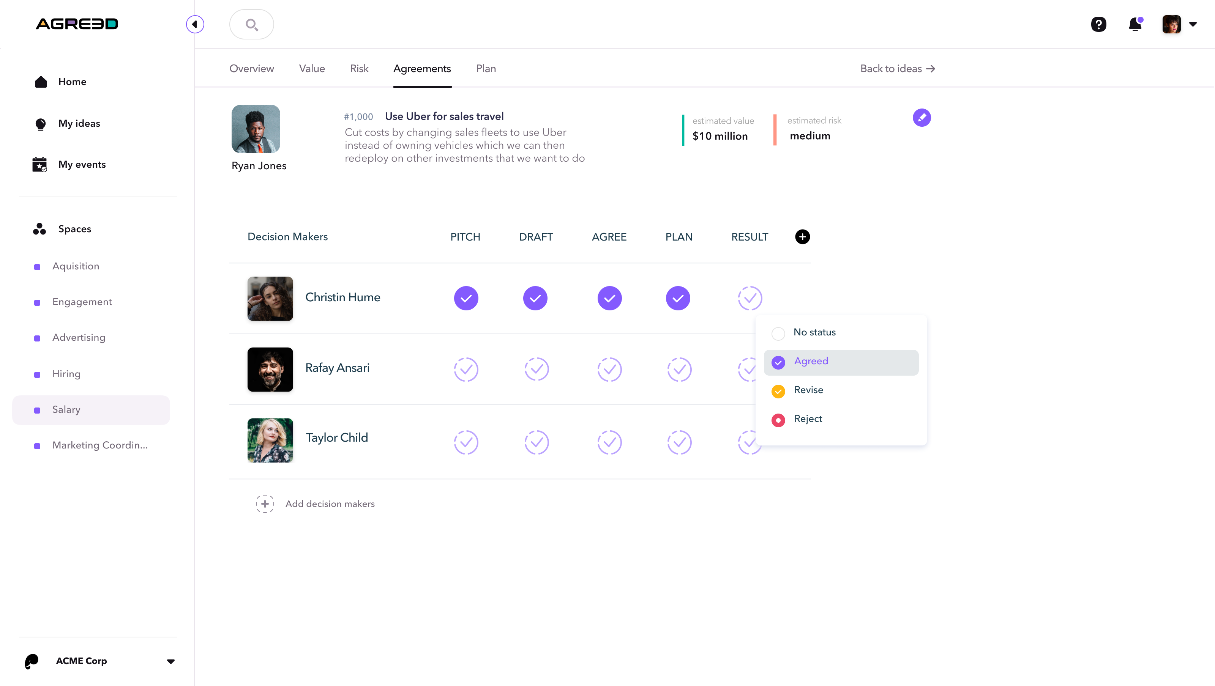Select the No status radio option
This screenshot has height=686, width=1215.
tap(778, 334)
